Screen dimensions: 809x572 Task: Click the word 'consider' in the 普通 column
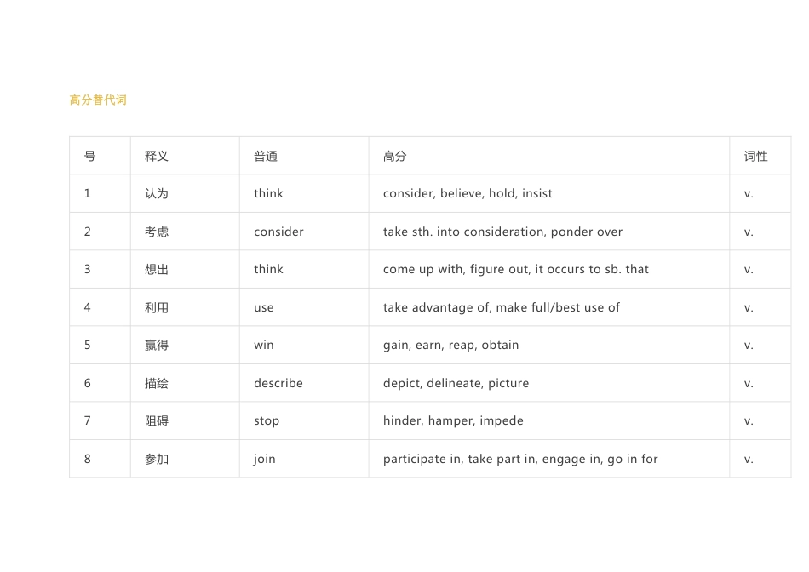tap(278, 232)
